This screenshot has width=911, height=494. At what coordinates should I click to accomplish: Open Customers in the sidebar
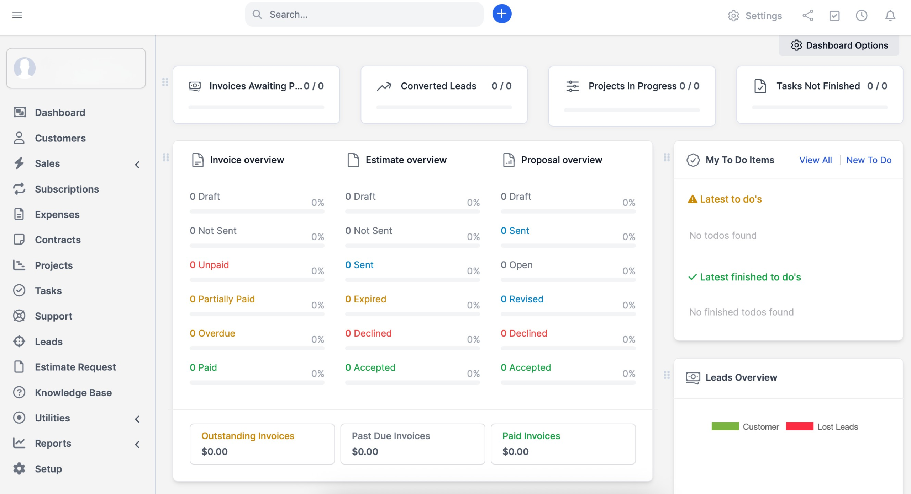[60, 138]
